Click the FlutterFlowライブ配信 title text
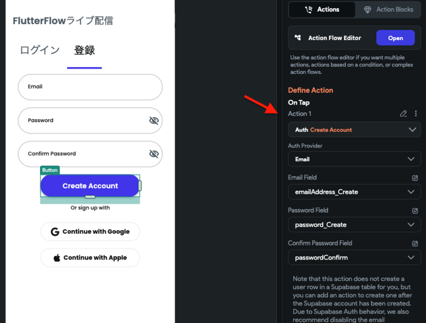Viewport: 426px width, 323px height. [63, 21]
